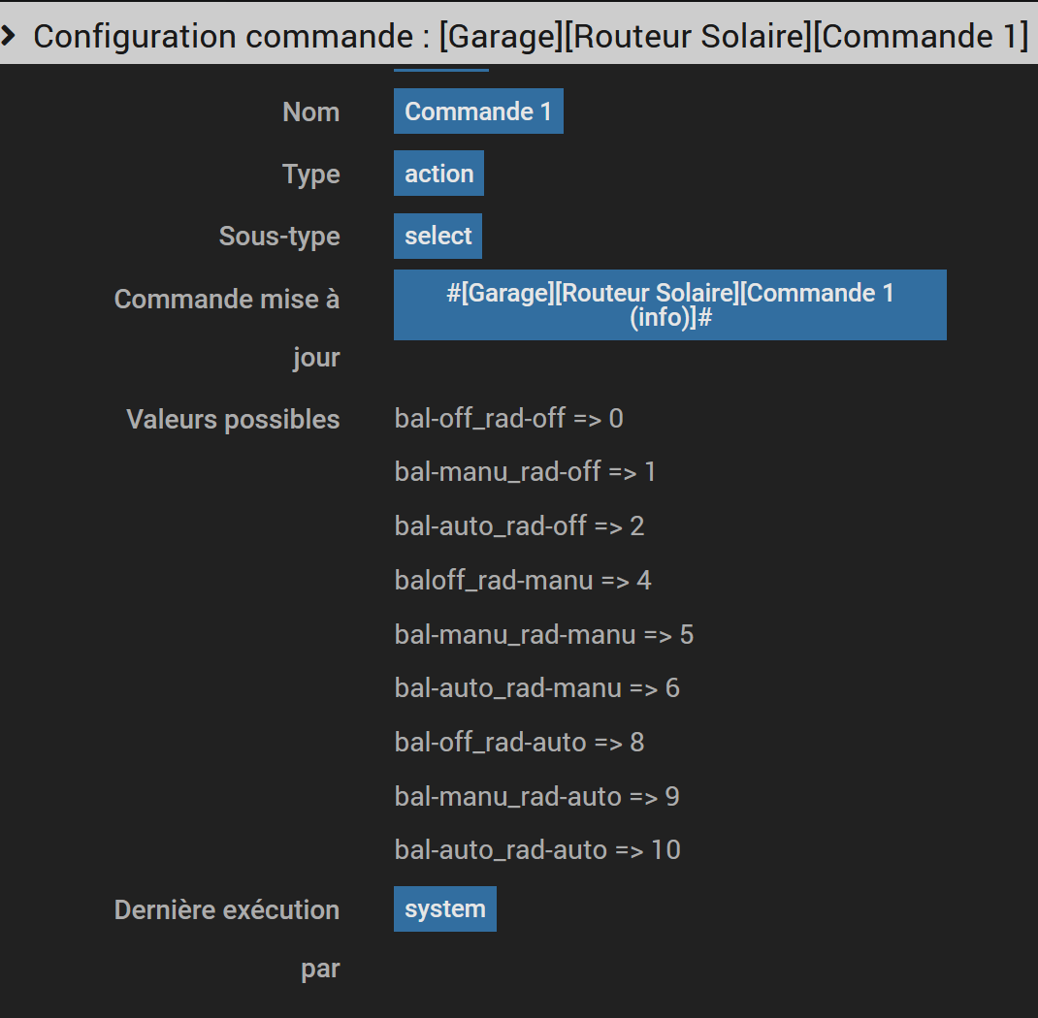Click the Sous-type field label
Image resolution: width=1038 pixels, height=1018 pixels.
point(279,237)
